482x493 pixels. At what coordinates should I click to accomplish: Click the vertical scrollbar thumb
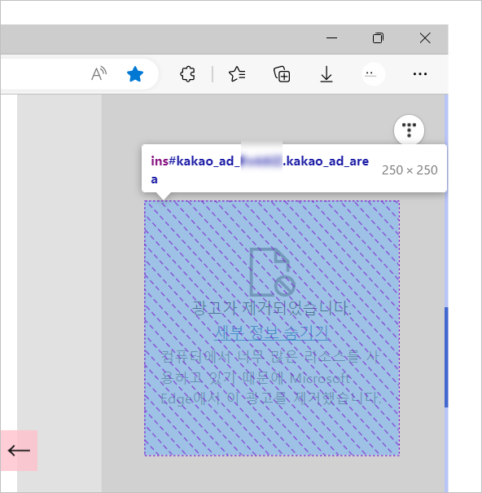[446, 357]
